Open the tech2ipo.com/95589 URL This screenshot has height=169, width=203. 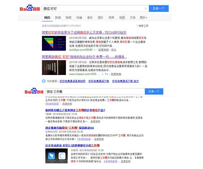(x=81, y=50)
